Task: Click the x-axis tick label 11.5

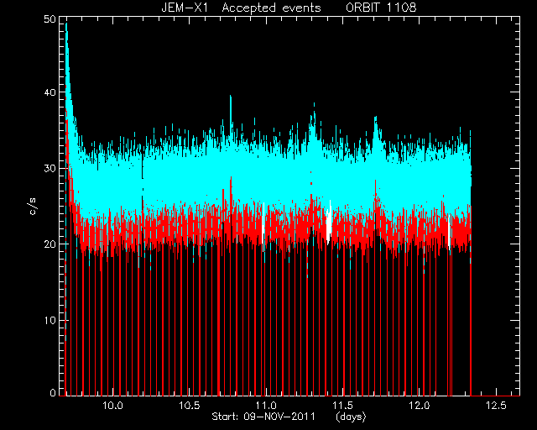Action: [x=342, y=406]
